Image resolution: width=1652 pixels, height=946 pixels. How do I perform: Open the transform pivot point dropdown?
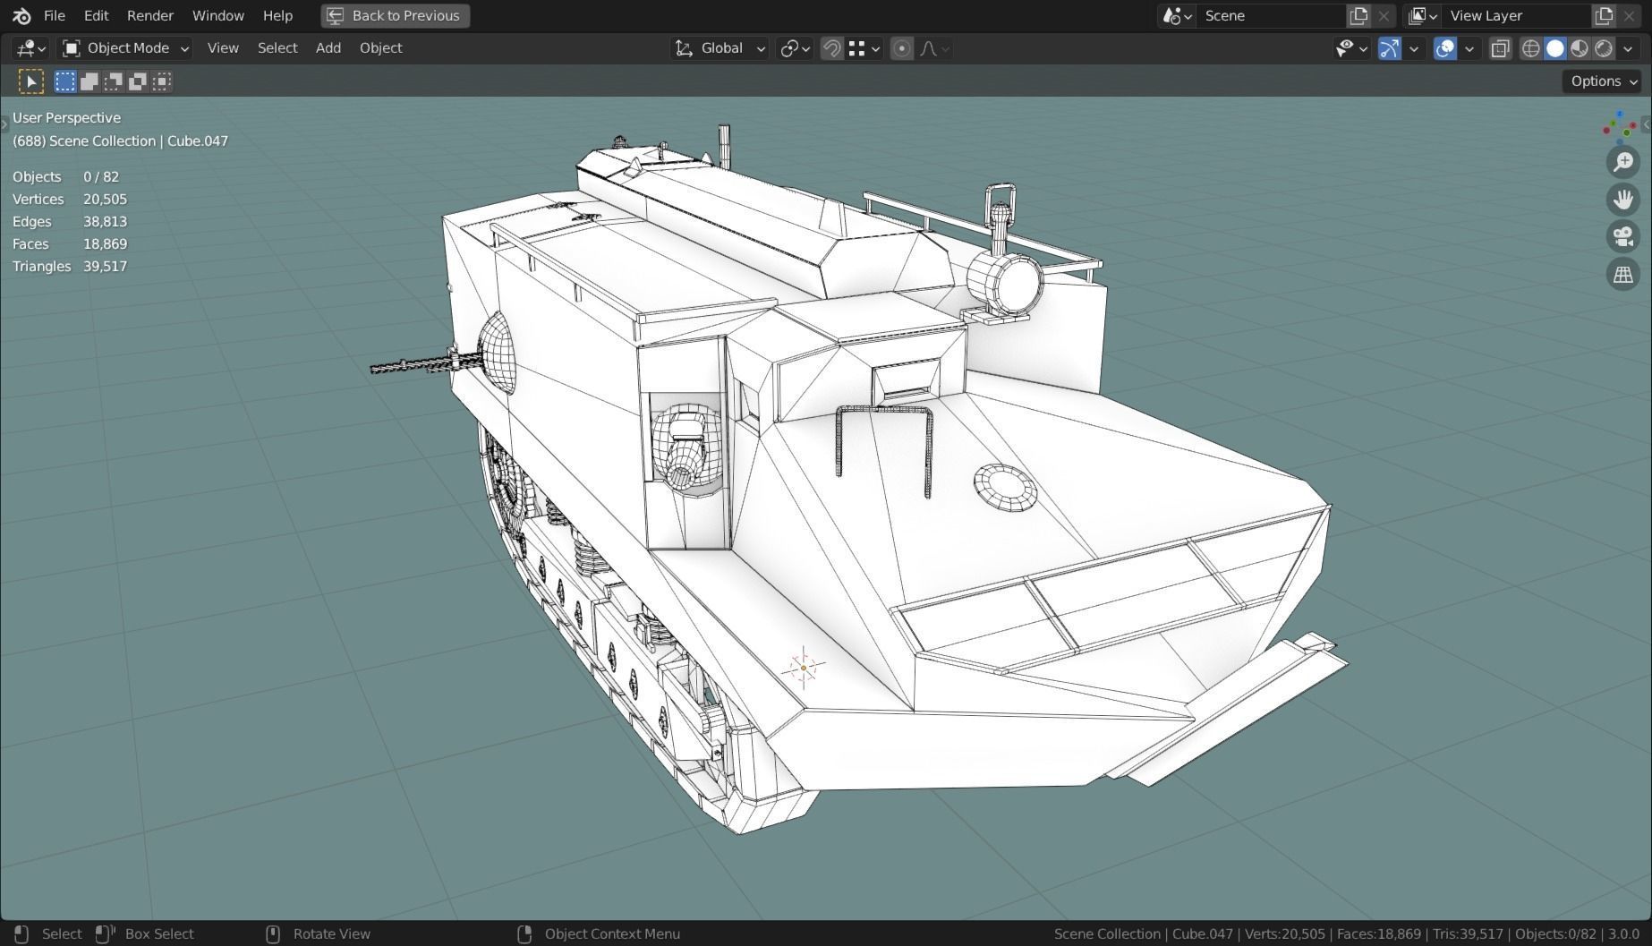(795, 48)
